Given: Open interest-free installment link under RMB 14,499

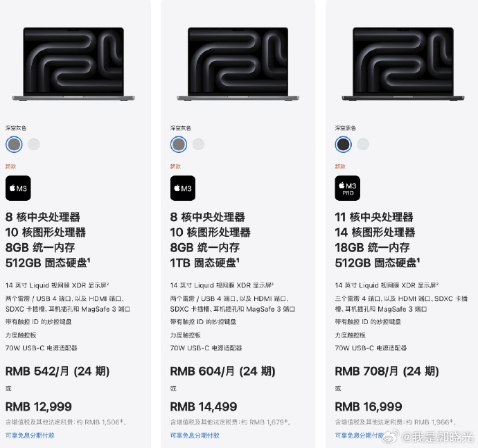Looking at the screenshot, I should (195, 436).
